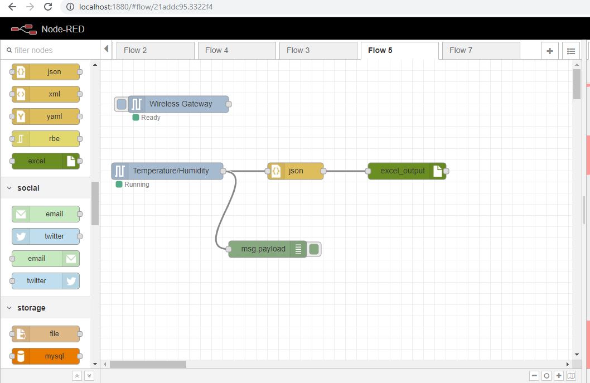
Task: Click the canvas horizontal scrollbar thumb
Action: tap(148, 364)
